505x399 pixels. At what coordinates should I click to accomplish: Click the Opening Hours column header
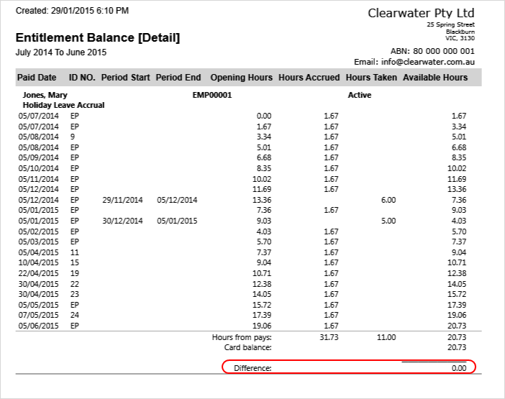(241, 78)
